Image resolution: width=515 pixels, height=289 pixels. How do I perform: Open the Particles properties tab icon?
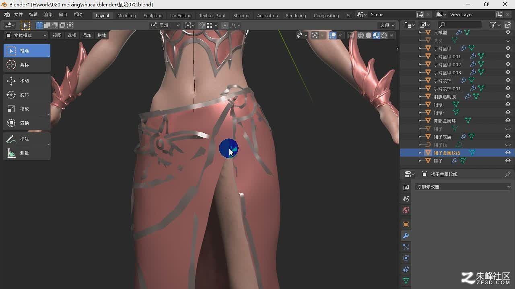click(x=406, y=247)
